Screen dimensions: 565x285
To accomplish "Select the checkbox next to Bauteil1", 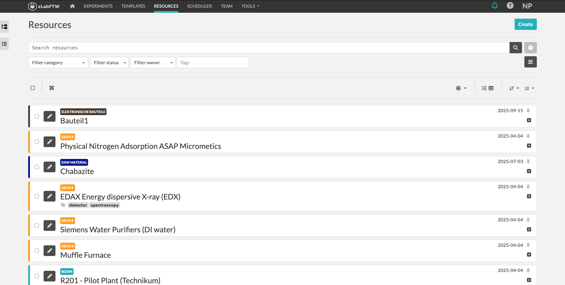I will pos(37,116).
